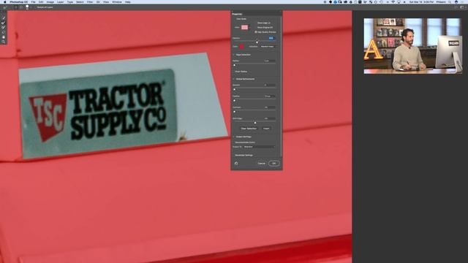Click the Feather slider handle

pos(234,101)
